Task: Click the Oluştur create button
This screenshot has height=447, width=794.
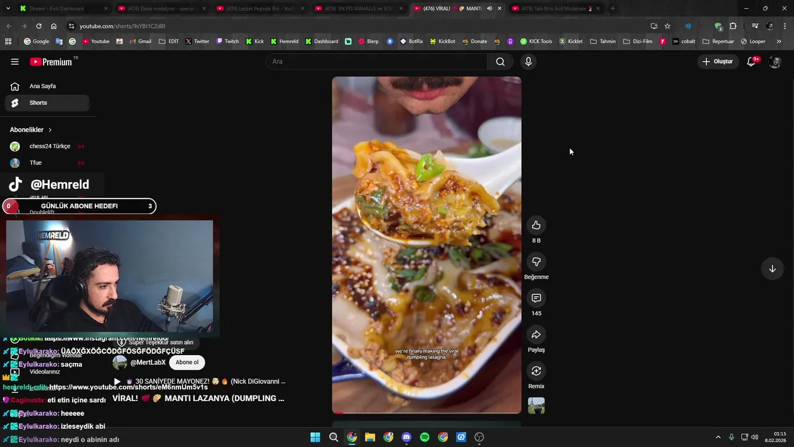Action: click(717, 61)
